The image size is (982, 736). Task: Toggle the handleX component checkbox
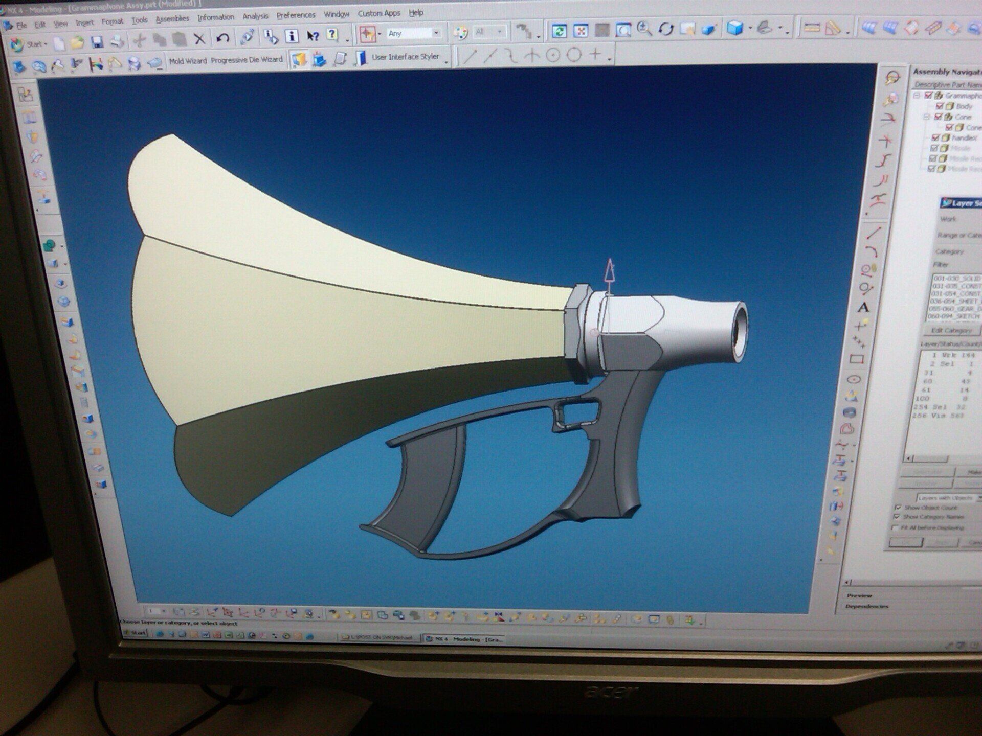pyautogui.click(x=935, y=137)
